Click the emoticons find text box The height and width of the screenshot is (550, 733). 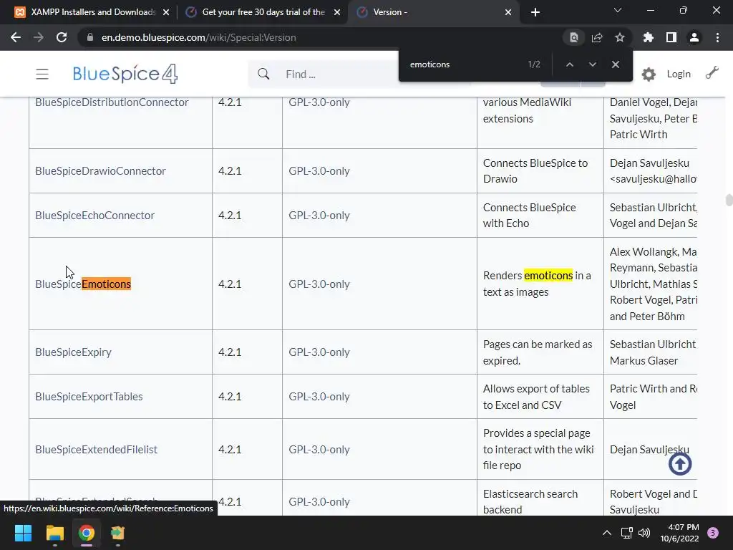(463, 64)
